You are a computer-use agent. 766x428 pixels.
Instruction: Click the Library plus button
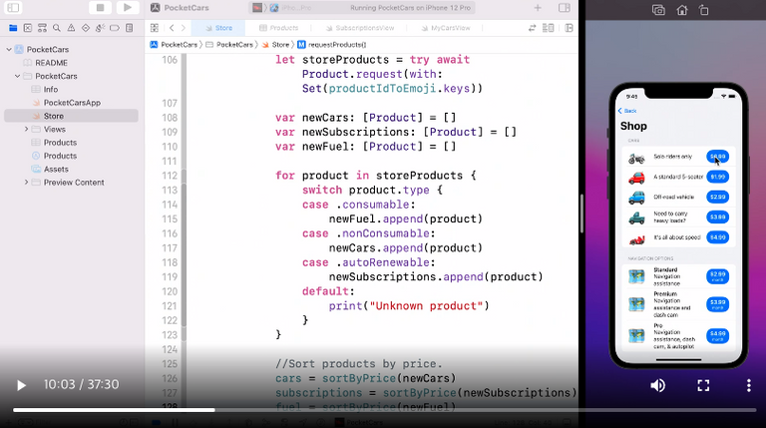point(538,8)
